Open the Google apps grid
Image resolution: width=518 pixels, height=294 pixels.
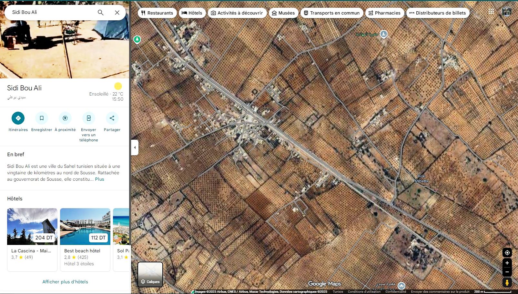(x=491, y=12)
